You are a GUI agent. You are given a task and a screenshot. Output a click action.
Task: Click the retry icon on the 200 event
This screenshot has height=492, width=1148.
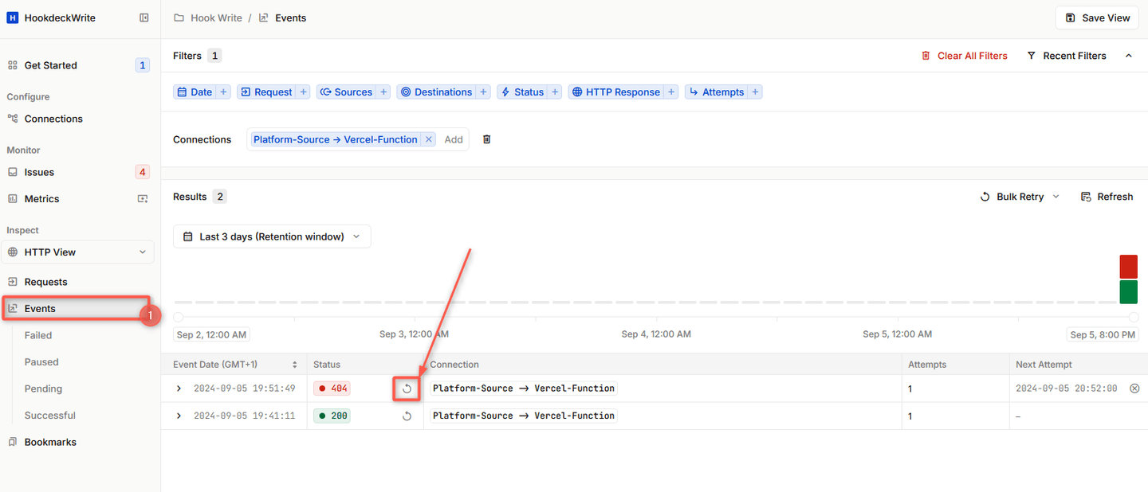[407, 416]
